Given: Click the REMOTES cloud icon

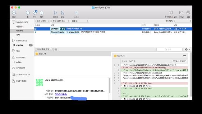Looking at the screenshot, I should point(14,57).
